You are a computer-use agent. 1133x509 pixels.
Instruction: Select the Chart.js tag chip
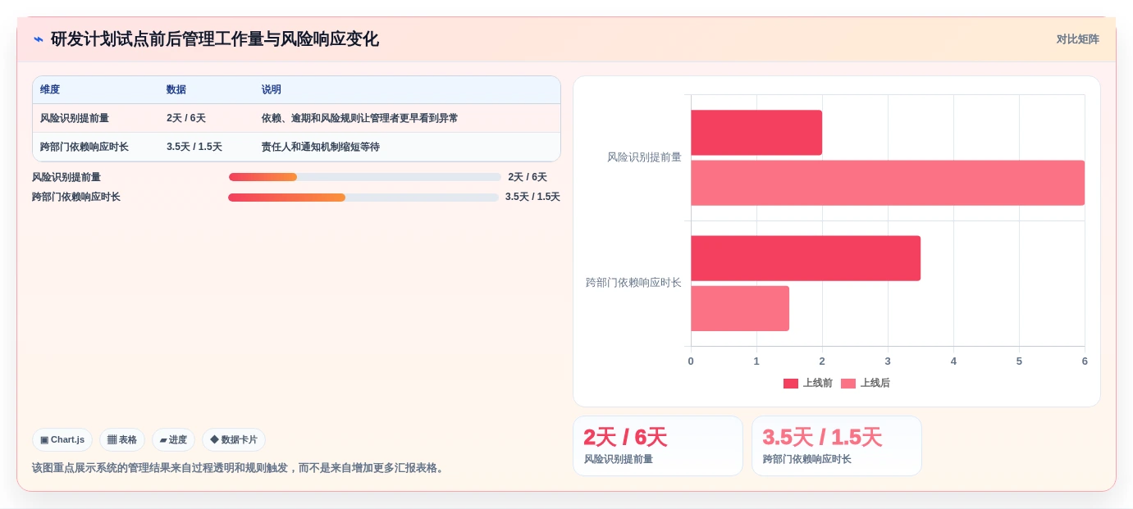(62, 439)
